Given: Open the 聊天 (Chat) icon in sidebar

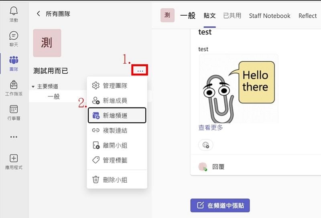Looking at the screenshot, I should tap(14, 36).
